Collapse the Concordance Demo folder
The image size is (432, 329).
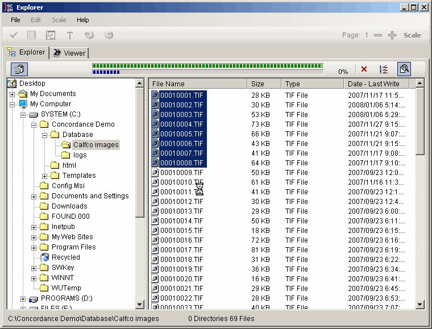(x=34, y=125)
